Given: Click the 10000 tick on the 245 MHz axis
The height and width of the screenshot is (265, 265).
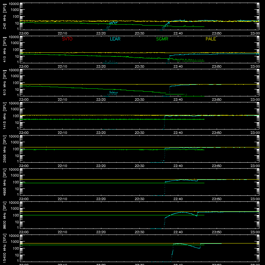Looking at the screenshot, I should click(14, 4).
